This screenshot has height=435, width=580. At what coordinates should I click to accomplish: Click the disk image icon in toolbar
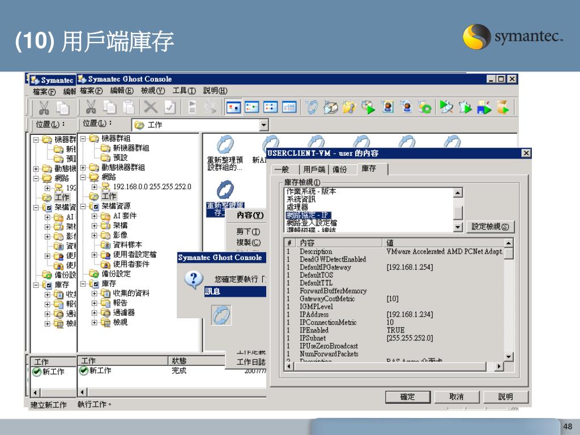(331, 107)
